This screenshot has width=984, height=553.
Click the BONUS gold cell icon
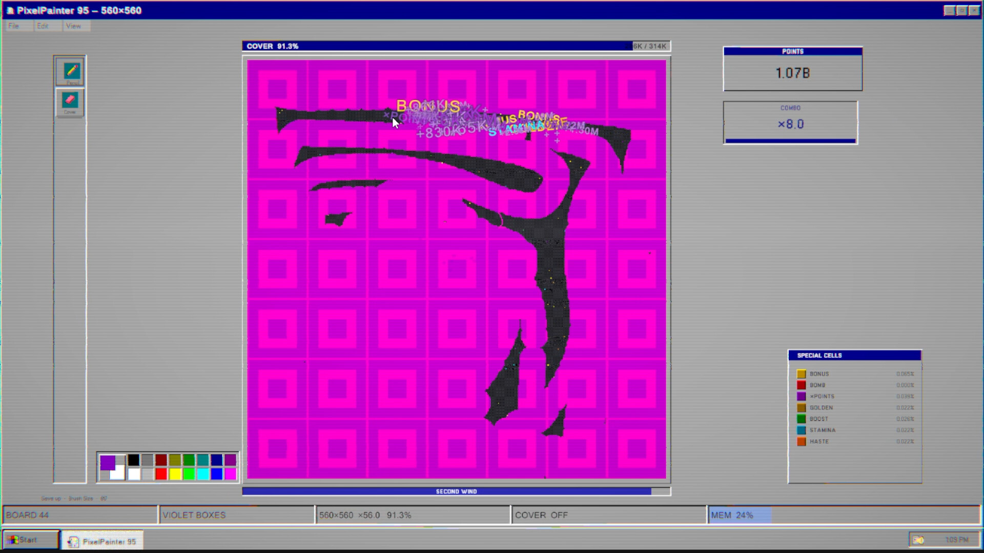tap(801, 374)
